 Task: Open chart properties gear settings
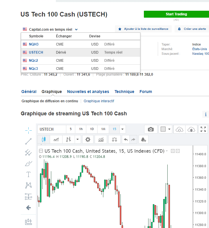click(x=88, y=139)
